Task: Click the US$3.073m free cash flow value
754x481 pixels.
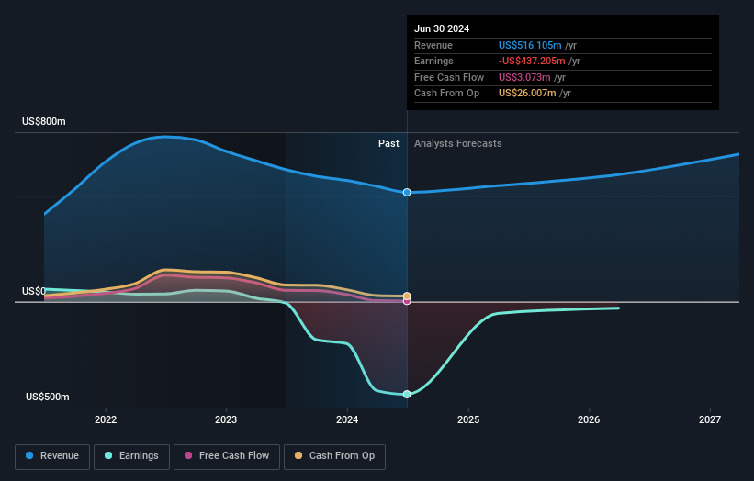Action: pyautogui.click(x=524, y=77)
